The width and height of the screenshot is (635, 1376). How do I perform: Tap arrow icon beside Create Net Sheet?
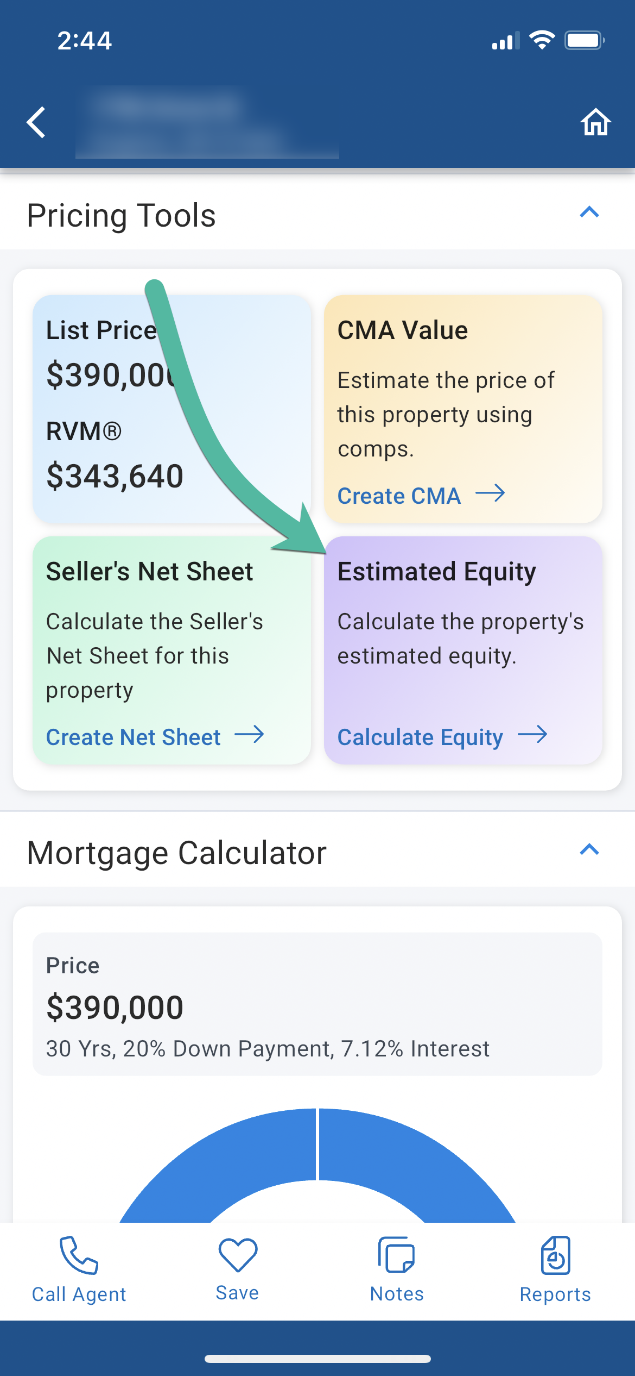click(x=249, y=735)
